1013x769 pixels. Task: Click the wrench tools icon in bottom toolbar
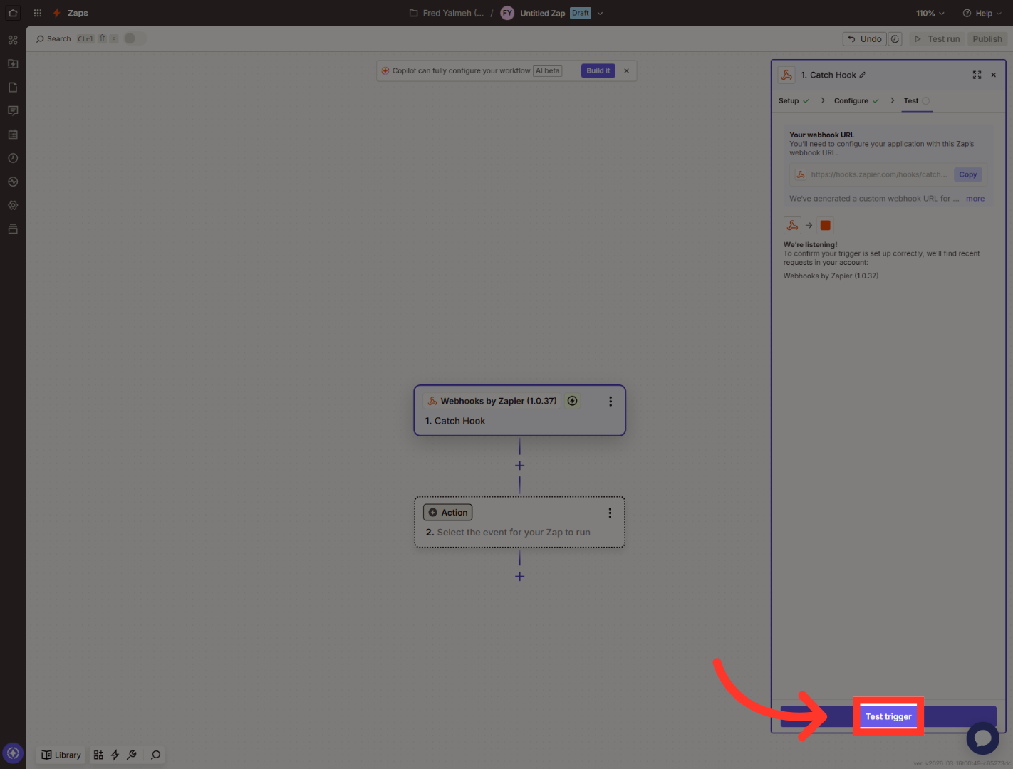[132, 755]
